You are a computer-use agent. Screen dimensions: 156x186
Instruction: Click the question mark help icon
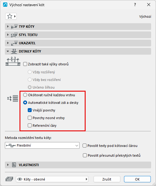pyautogui.click(x=135, y=5)
